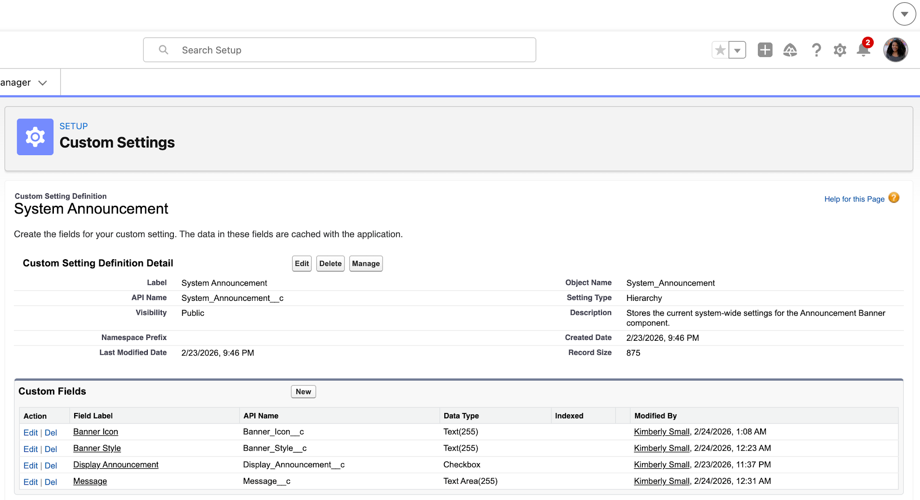Open the notifications bell icon
920x500 pixels.
pyautogui.click(x=863, y=50)
